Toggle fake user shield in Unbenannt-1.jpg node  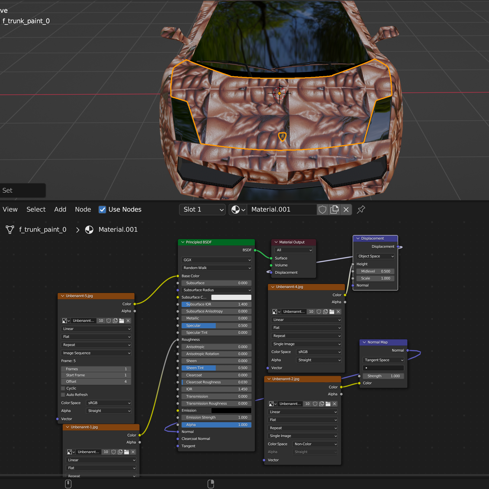point(113,452)
